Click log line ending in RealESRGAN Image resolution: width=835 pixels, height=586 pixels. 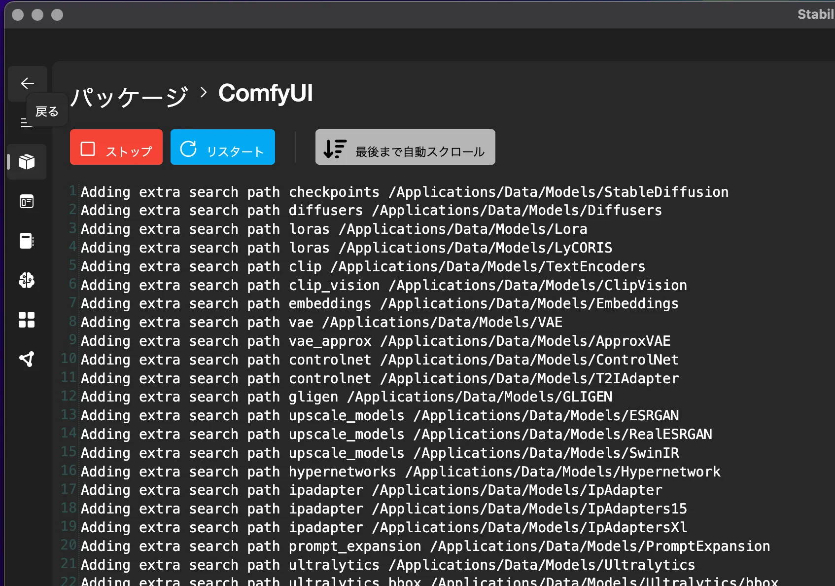click(x=396, y=435)
